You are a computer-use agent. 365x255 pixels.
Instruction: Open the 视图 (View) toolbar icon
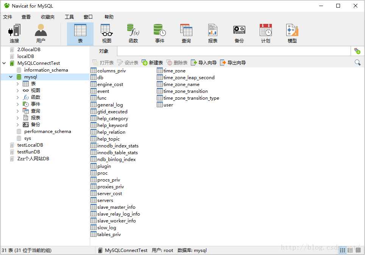coord(107,34)
